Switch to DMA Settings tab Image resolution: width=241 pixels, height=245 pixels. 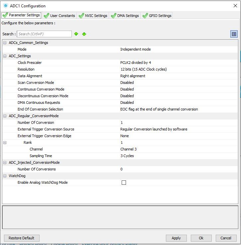125,16
